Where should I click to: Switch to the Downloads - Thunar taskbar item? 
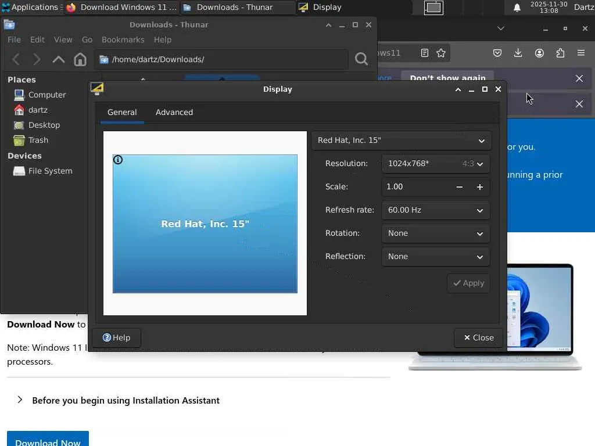pyautogui.click(x=237, y=7)
